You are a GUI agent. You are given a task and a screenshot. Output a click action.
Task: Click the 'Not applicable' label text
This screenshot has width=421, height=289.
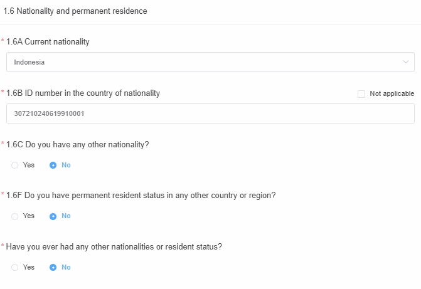pos(392,94)
